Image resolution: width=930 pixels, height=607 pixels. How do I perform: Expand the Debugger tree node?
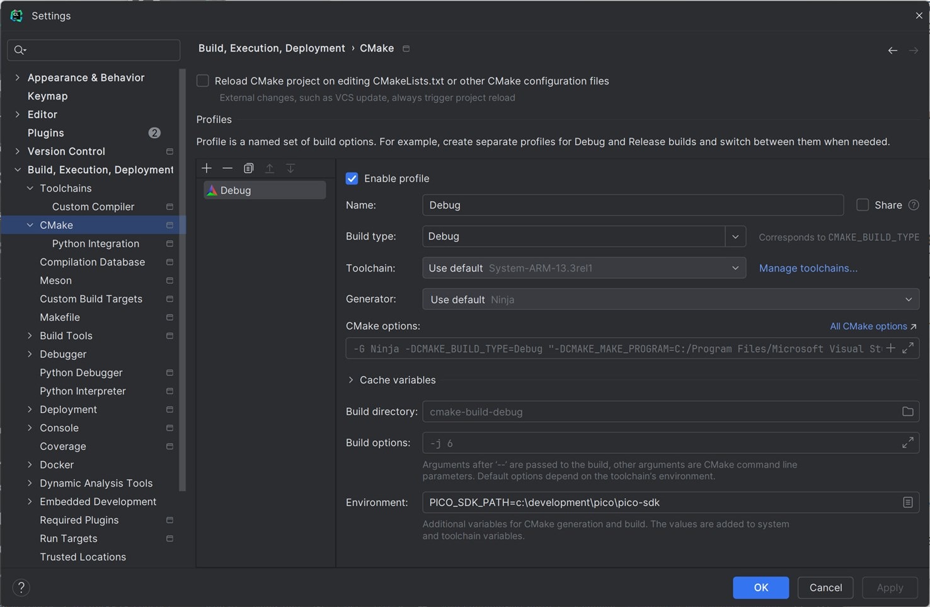pos(30,354)
